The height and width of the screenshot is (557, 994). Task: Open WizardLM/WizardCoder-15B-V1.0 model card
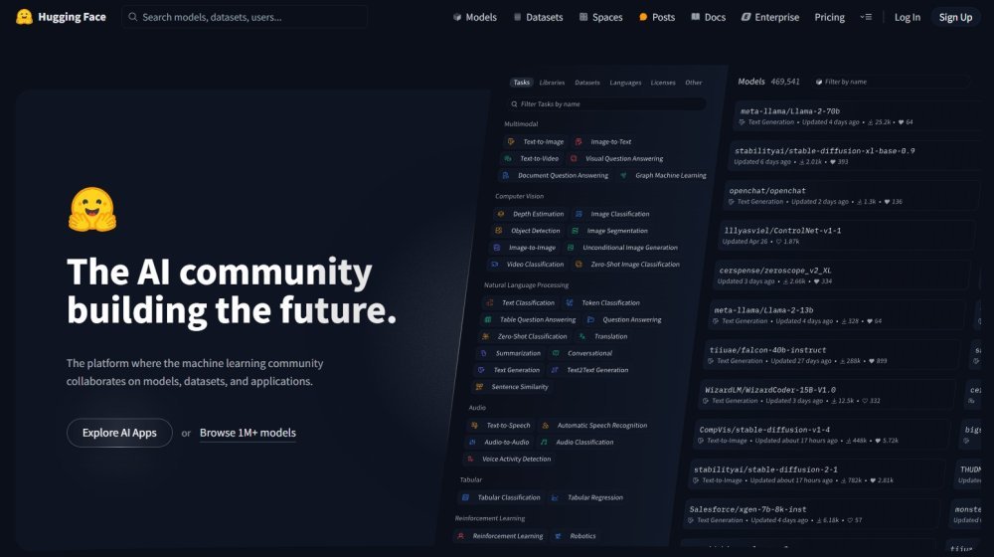coord(828,395)
